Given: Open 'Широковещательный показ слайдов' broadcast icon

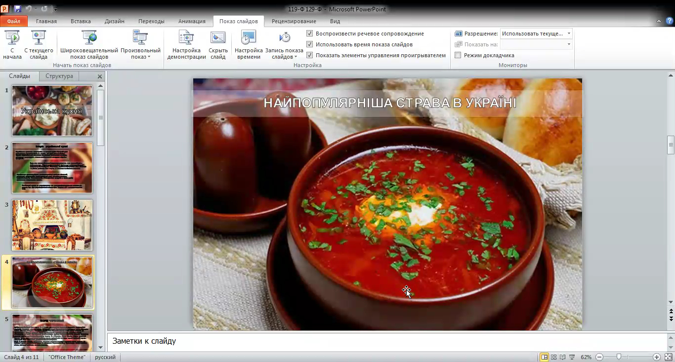Looking at the screenshot, I should tap(89, 38).
